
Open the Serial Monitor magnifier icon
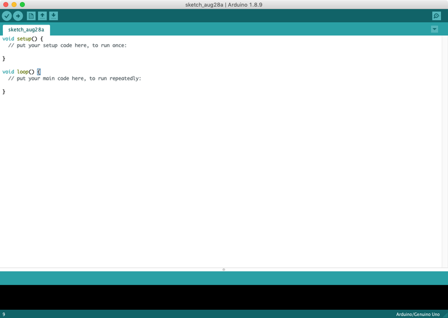tap(436, 16)
